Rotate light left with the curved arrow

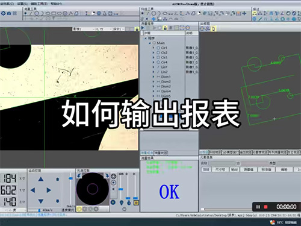(79, 175)
